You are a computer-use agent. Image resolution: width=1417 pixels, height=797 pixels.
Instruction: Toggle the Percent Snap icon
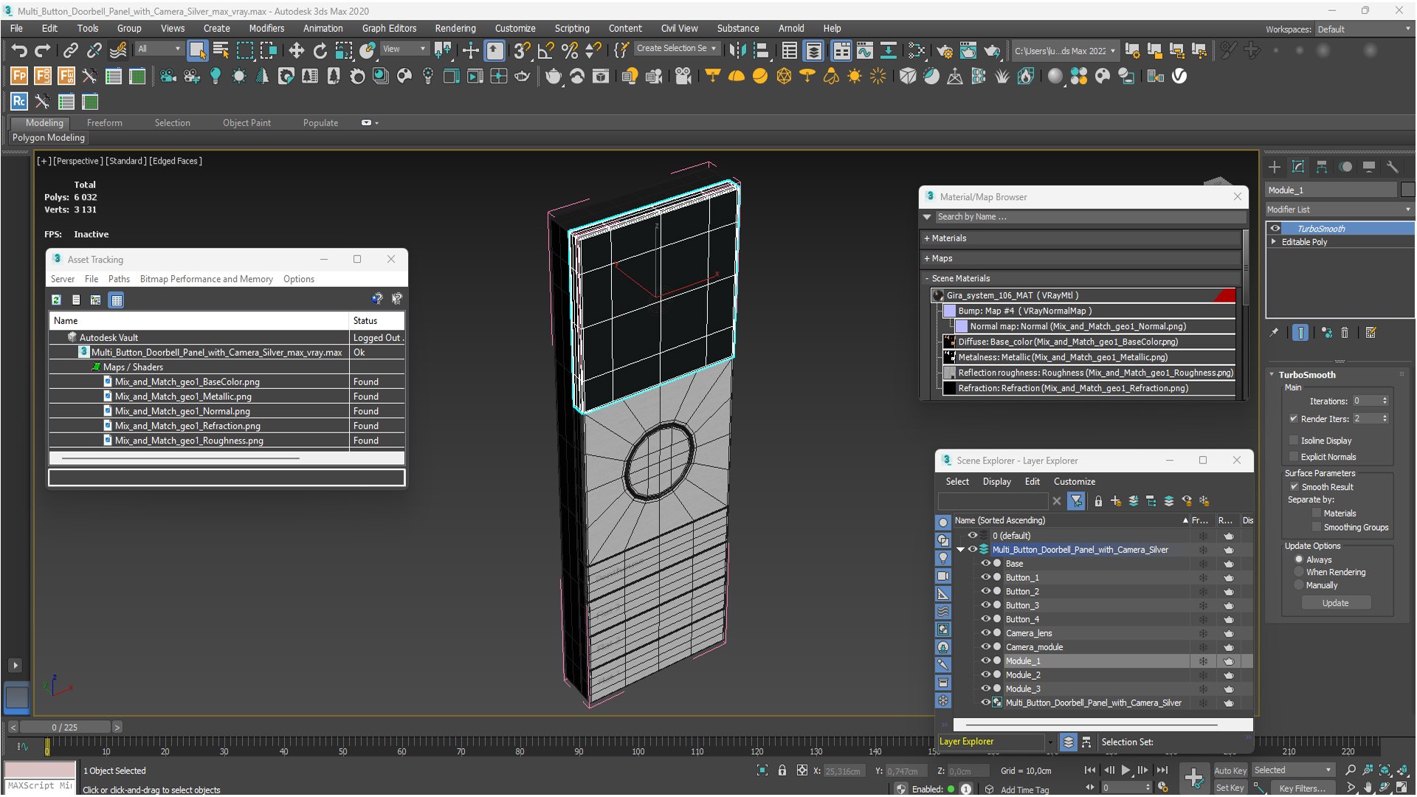point(569,50)
